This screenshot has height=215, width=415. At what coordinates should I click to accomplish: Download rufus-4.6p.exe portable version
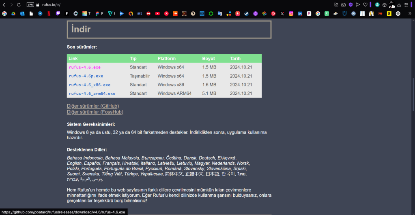tap(86, 76)
